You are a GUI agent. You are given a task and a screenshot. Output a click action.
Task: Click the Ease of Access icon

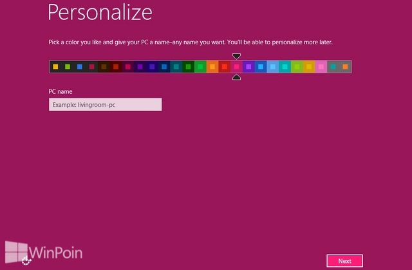(x=26, y=260)
